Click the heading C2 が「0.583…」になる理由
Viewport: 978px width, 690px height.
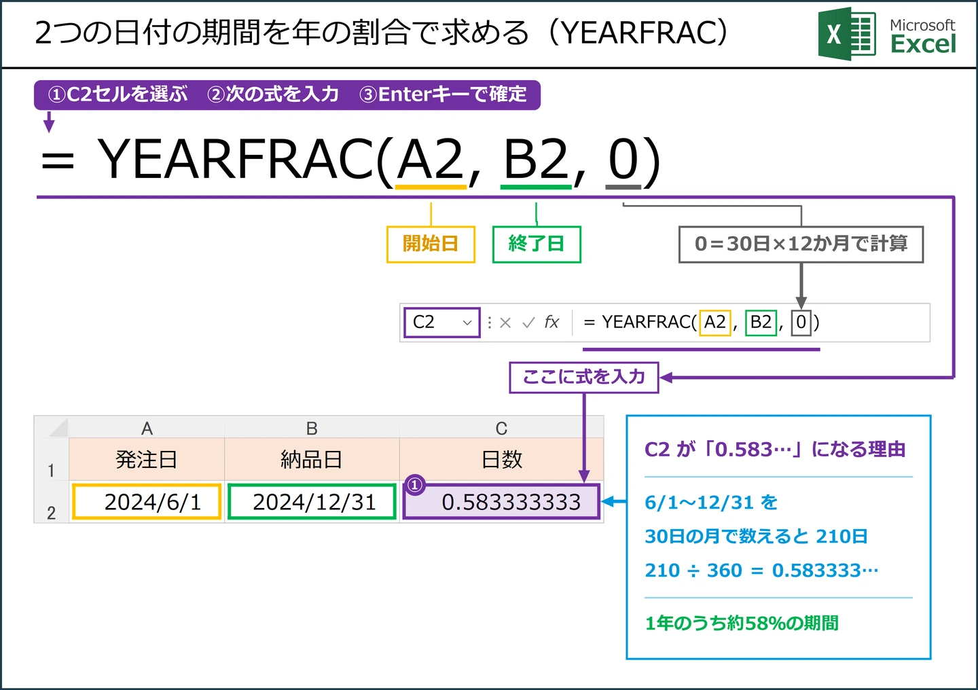coord(775,450)
